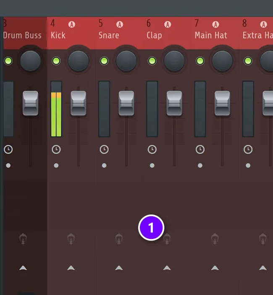273x295 pixels.
Task: Open Drum Buss latency clock icon
Action: coord(8,149)
